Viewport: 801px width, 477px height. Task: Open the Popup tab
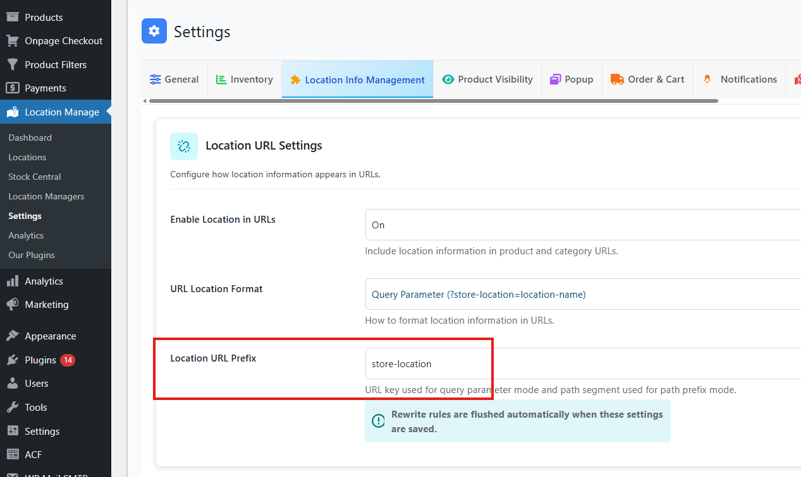572,79
